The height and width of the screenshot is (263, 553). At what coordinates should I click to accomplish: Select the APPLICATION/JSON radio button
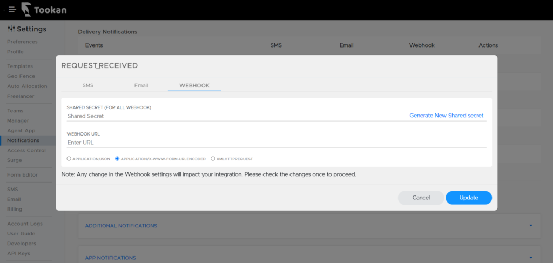tap(69, 159)
